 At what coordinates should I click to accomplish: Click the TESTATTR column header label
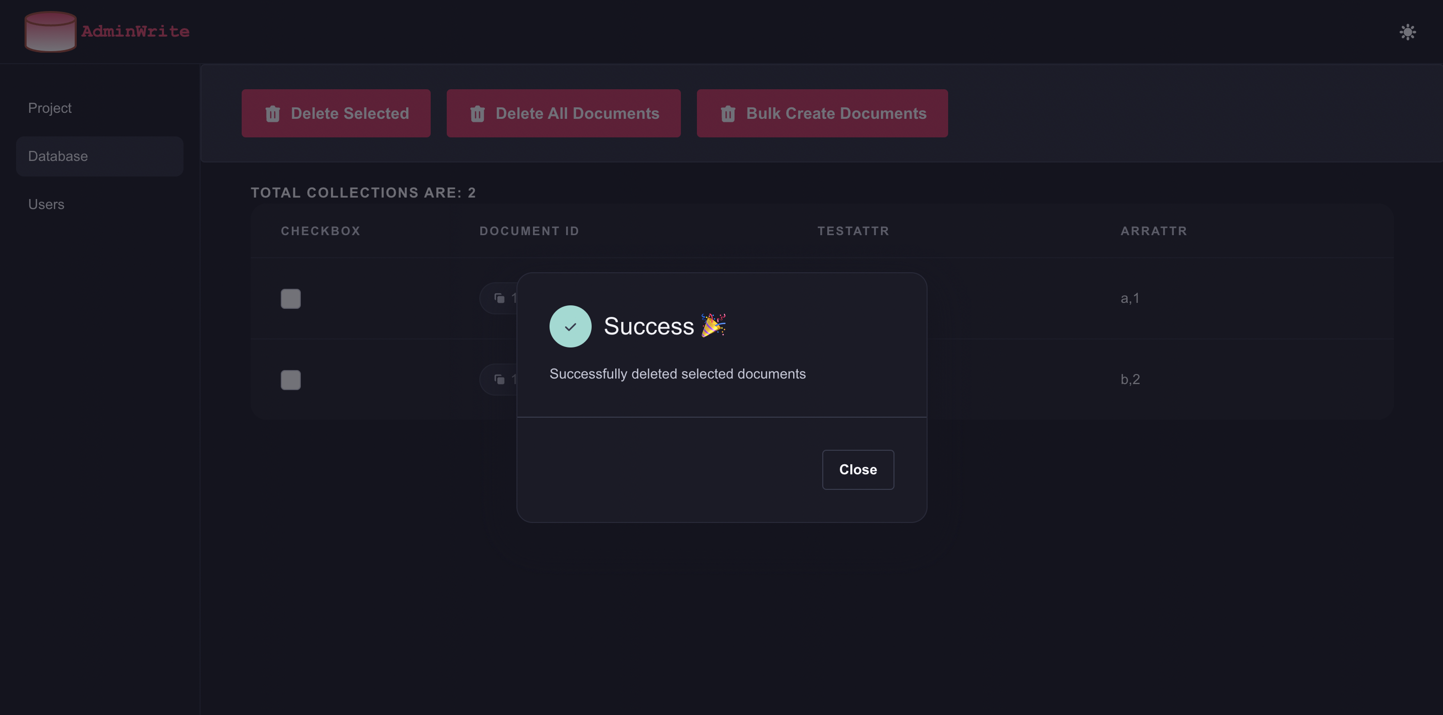click(853, 231)
